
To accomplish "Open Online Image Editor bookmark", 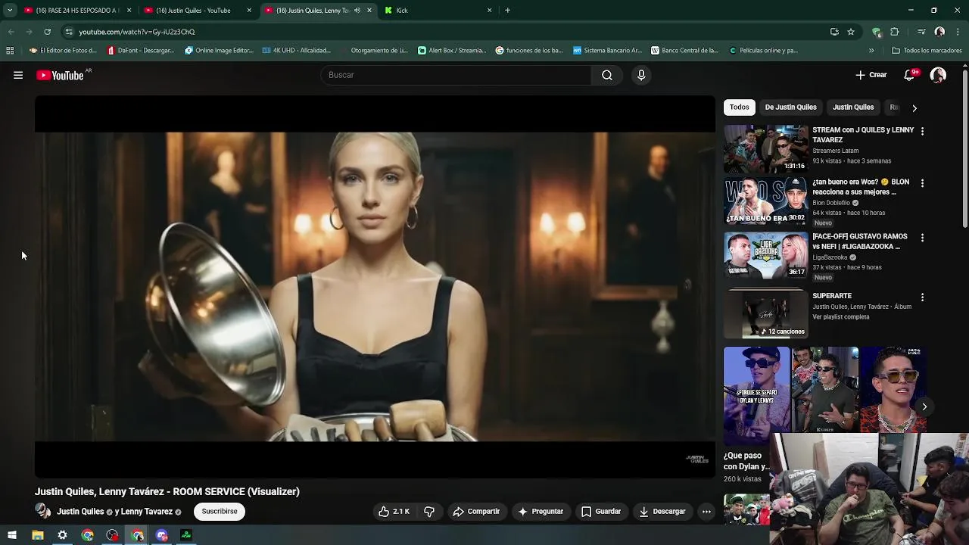I will tap(220, 51).
